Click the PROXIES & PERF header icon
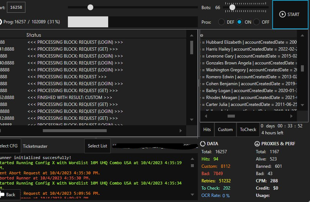 [x=257, y=144]
